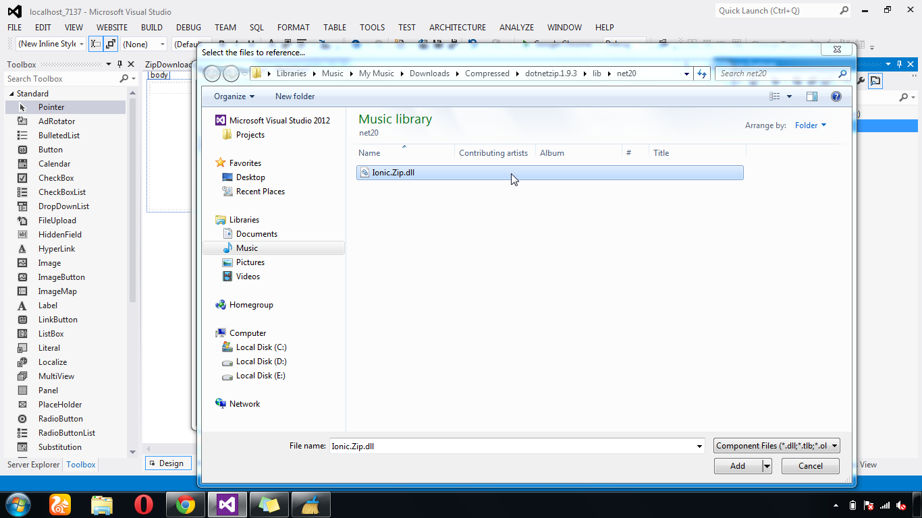Open the DEBUG menu
922x518 pixels.
[x=188, y=28]
